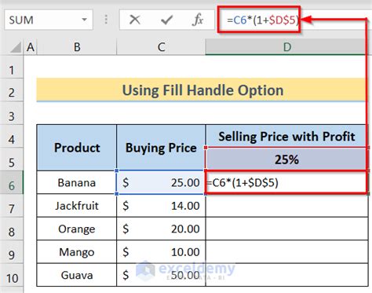Select the empty selling price cell for Mango
The width and height of the screenshot is (372, 293).
287,252
